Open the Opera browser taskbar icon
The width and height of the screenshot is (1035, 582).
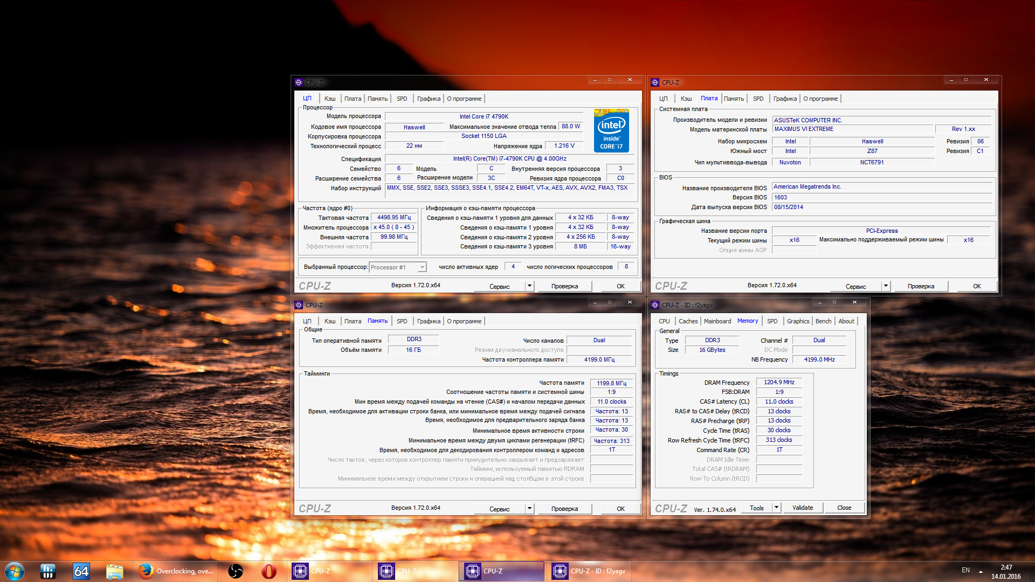(x=269, y=571)
